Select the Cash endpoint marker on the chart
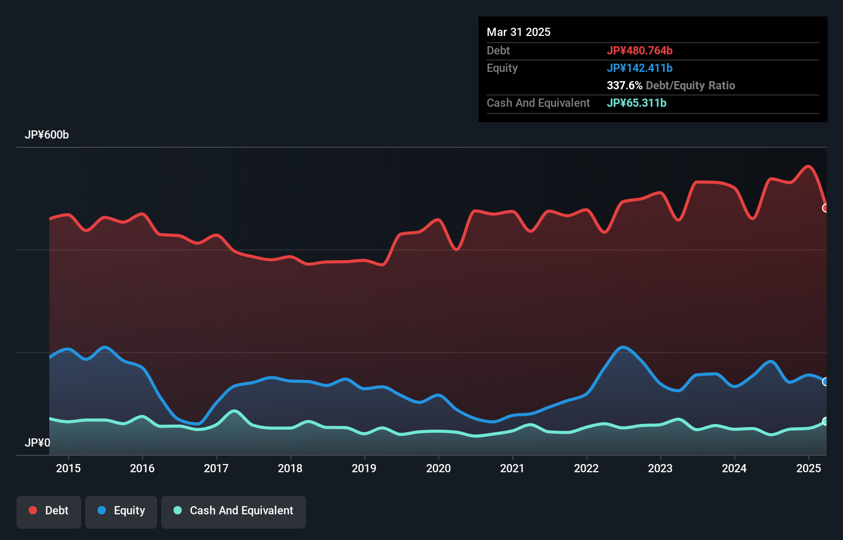The height and width of the screenshot is (540, 843). coord(826,422)
